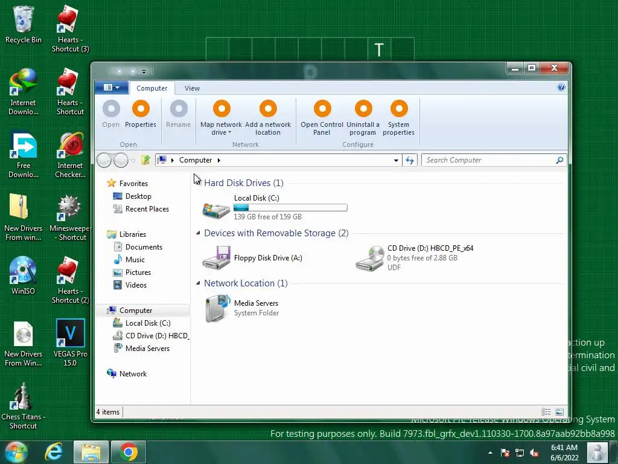Open quick access toolbar customize arrow
618x464 pixels.
144,71
